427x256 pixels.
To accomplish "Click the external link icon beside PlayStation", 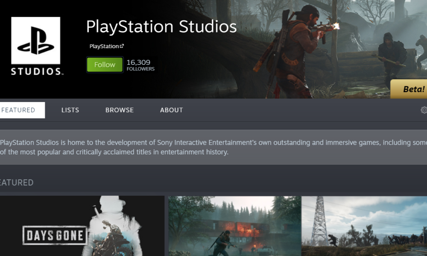I will [x=122, y=46].
